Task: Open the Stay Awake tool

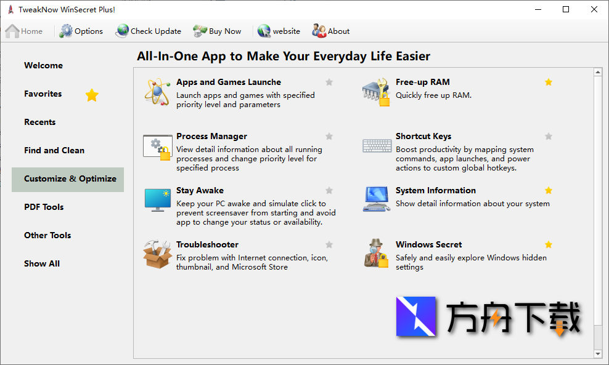Action: point(200,190)
